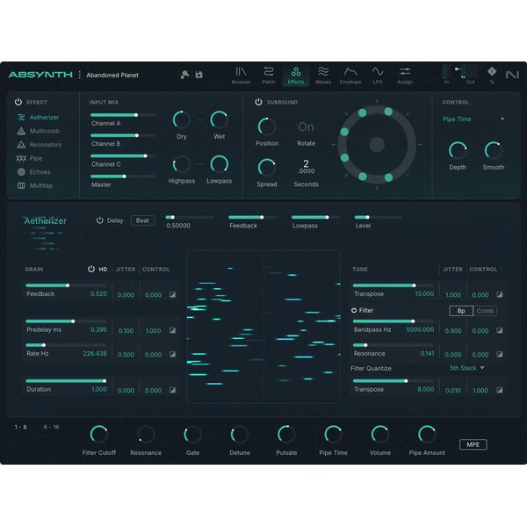Click the mutate preset icon
The image size is (527, 527).
pyautogui.click(x=184, y=75)
